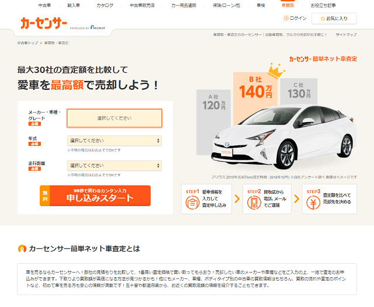Open the 輸入車 menu item

74,5
